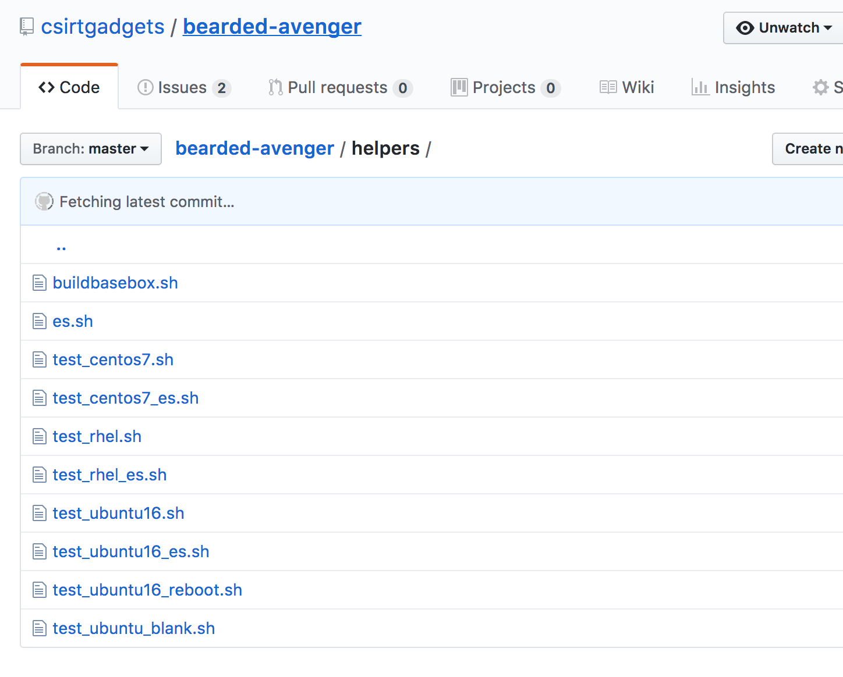
Task: Click the 'Fetching latest commit…' text
Action: point(147,202)
